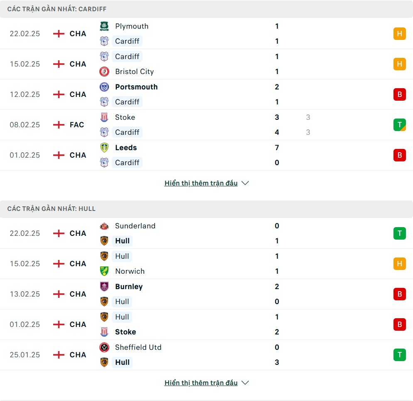Click the orange H badge for Plymouth match
This screenshot has height=401, width=413.
pos(399,34)
